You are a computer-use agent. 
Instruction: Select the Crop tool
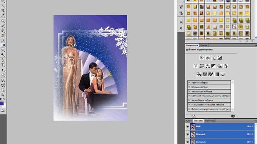[3, 10]
